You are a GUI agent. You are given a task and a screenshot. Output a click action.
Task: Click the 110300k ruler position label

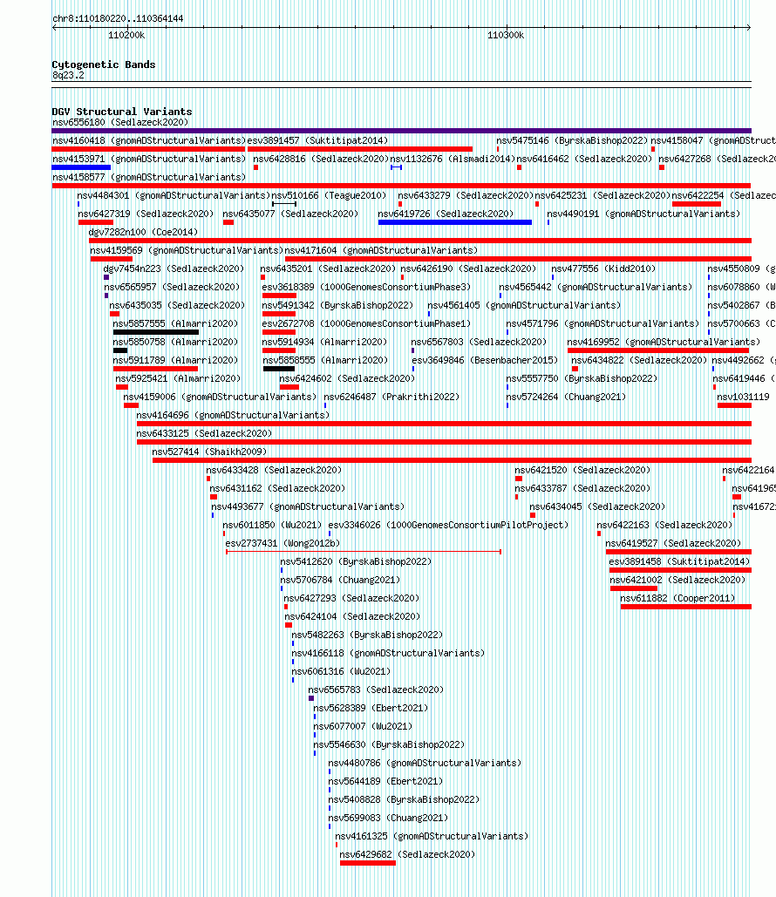click(x=506, y=36)
